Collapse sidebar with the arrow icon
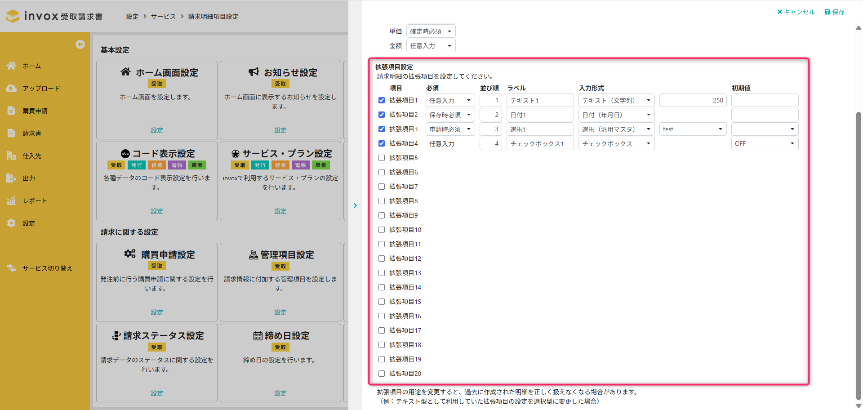 click(80, 44)
